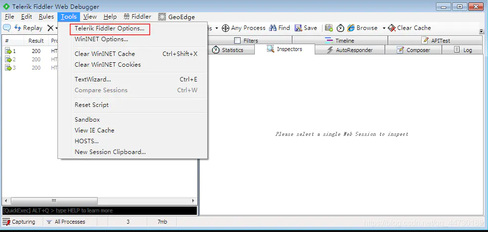Open the Fiddler menu
Screen dimensions: 488x232
tap(137, 17)
